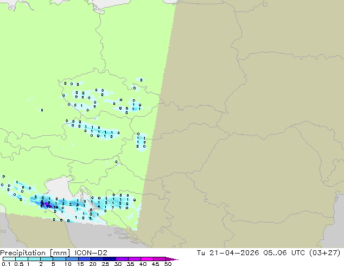The height and width of the screenshot is (266, 344).
Task: Click the 40–45 mm magenta swatch
Action: pyautogui.click(x=147, y=259)
